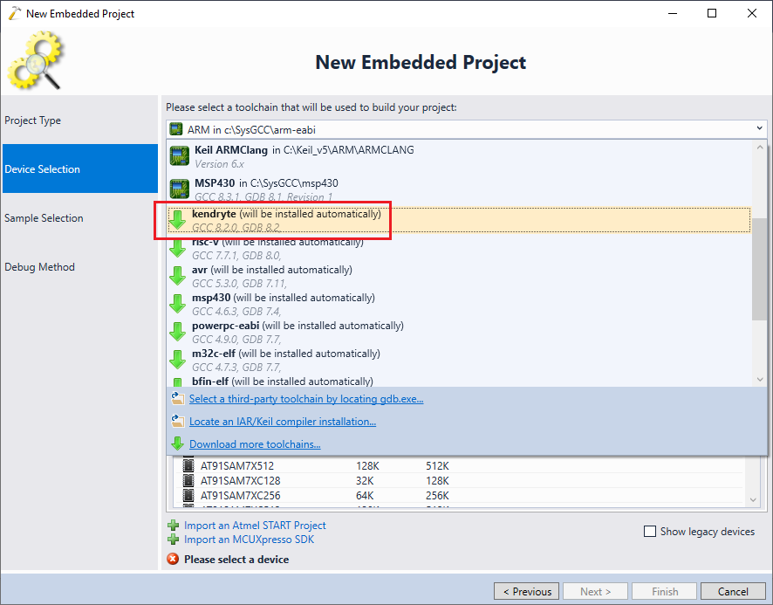Click the toolchain list scrollbar thumb

760,269
